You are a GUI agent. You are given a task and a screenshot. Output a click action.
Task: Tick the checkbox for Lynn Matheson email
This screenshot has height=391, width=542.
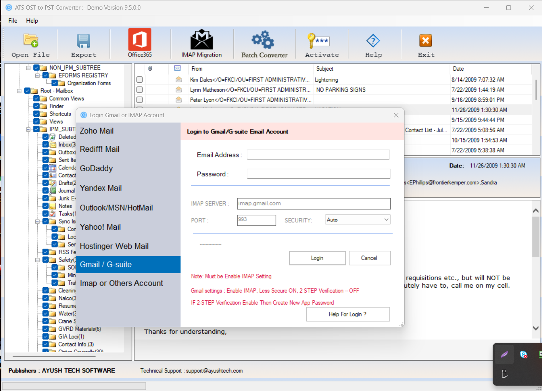(x=140, y=89)
